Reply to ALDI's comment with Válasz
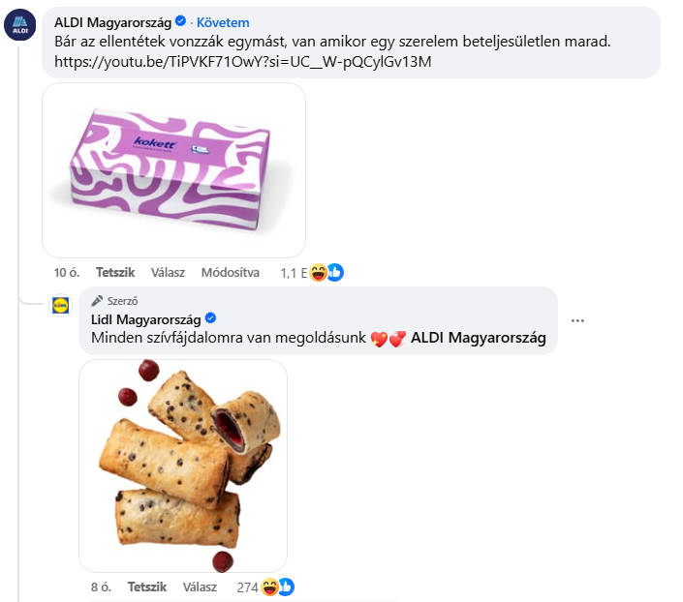 click(x=169, y=273)
